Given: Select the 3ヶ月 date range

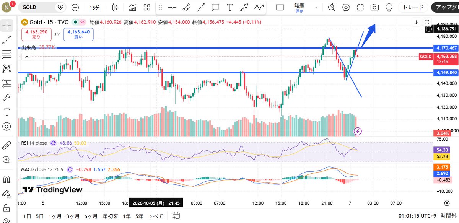Looking at the screenshot, I should coord(73,216).
